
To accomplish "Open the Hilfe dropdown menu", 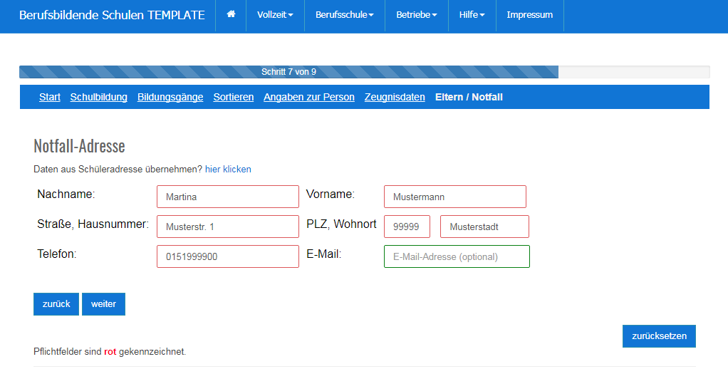I will coord(472,15).
